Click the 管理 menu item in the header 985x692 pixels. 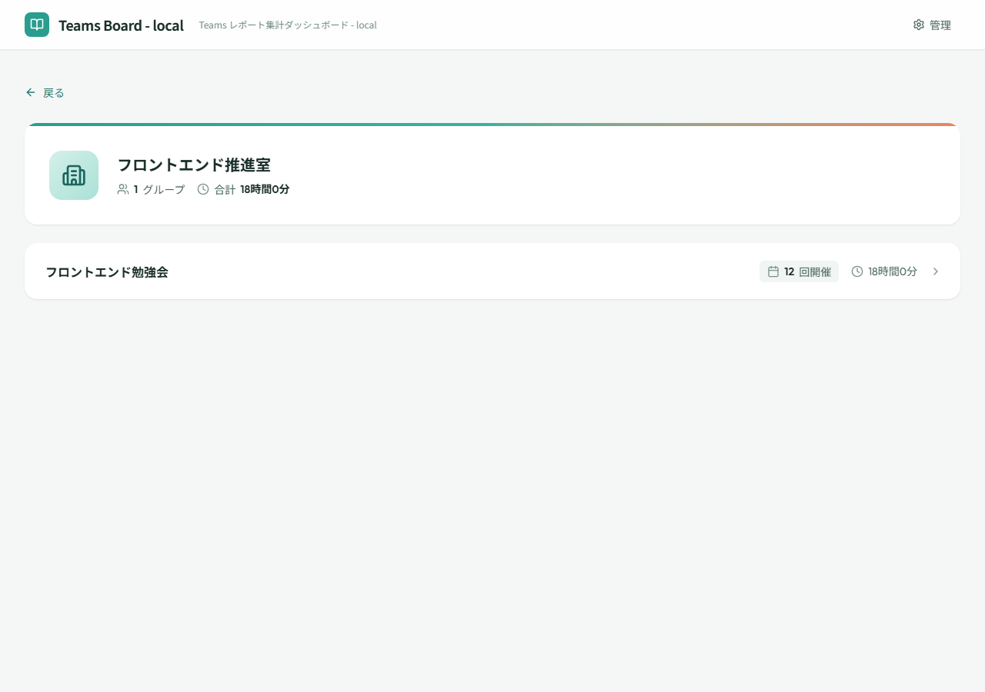[940, 25]
